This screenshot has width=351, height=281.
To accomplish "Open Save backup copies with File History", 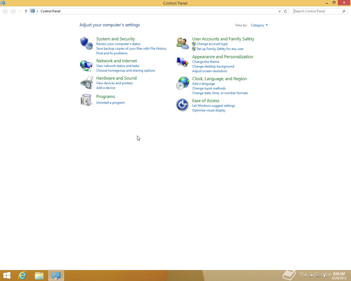I will [131, 49].
